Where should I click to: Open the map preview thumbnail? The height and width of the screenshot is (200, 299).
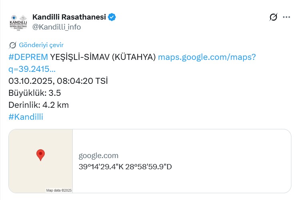pos(40,161)
